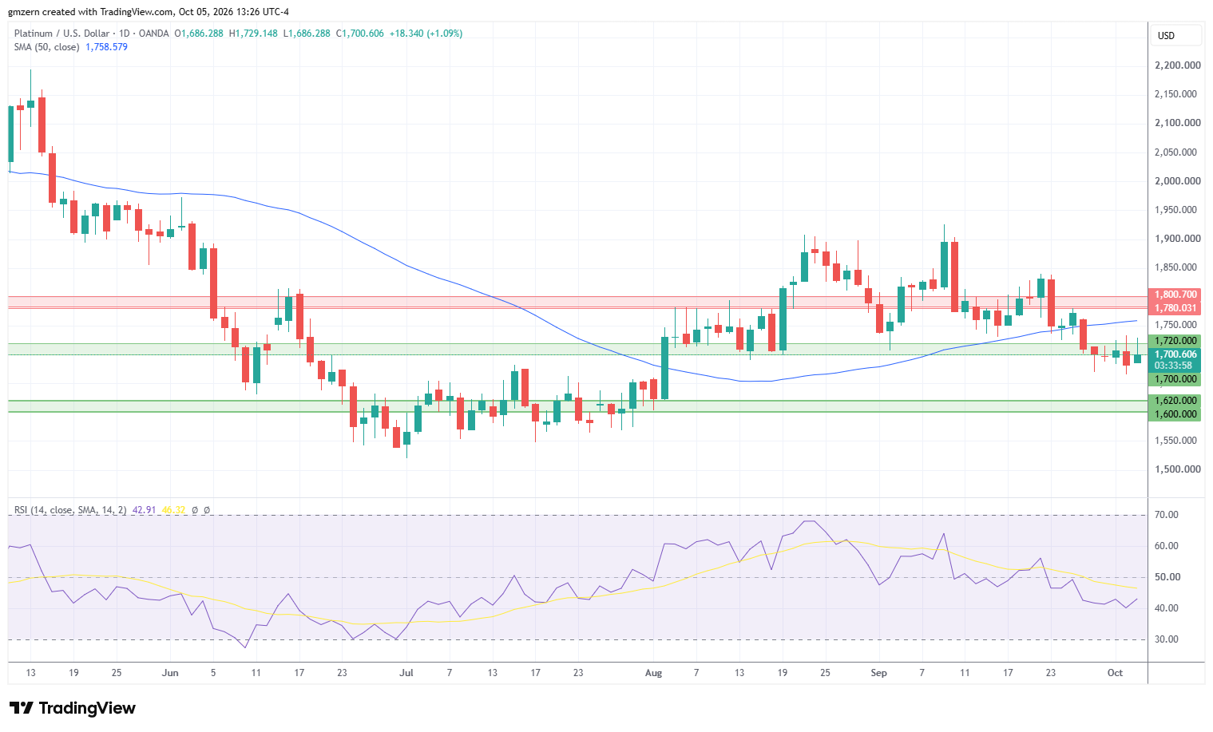Screen dimensions: 1213x732
Task: Click the green 1,600.000 price tag
Action: click(1174, 414)
